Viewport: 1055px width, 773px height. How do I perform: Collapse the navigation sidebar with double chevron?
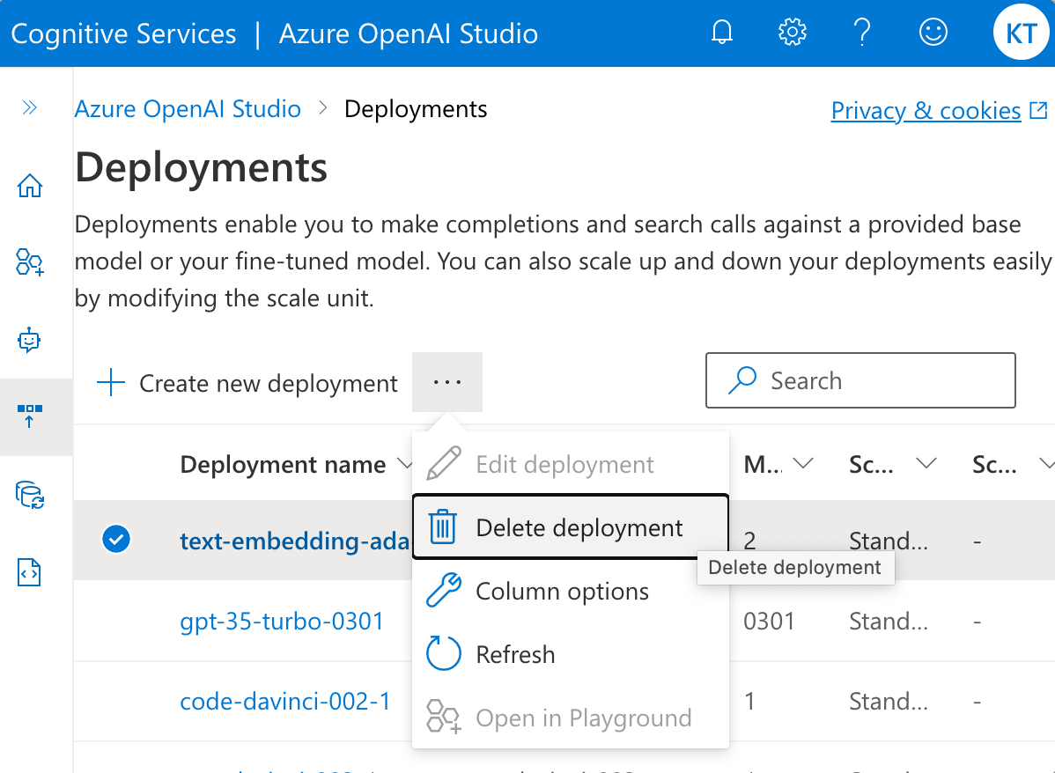click(x=29, y=108)
